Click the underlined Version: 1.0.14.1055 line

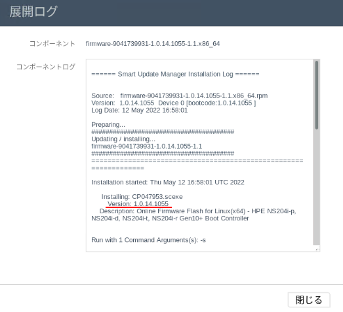(x=138, y=204)
